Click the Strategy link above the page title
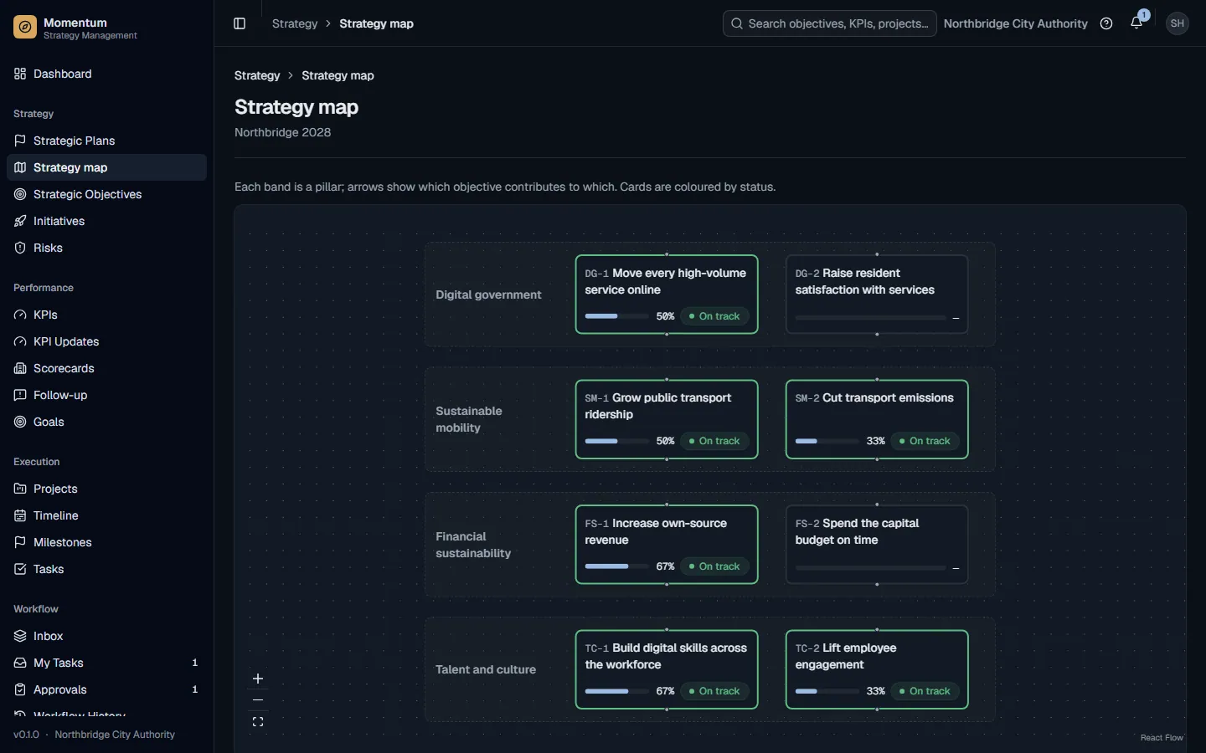Screen dimensions: 1206x753 pyautogui.click(x=257, y=75)
